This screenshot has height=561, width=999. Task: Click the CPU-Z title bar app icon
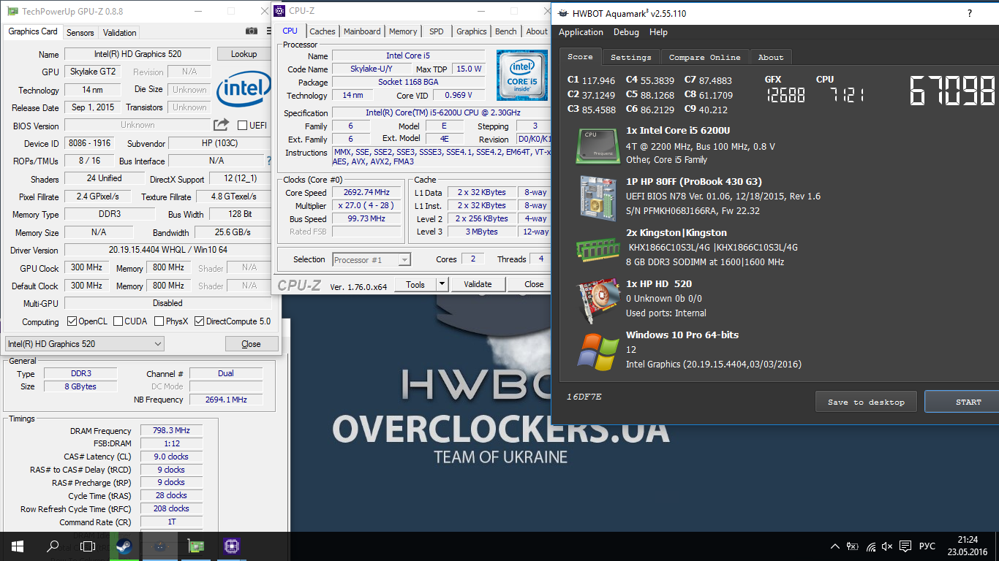point(279,11)
